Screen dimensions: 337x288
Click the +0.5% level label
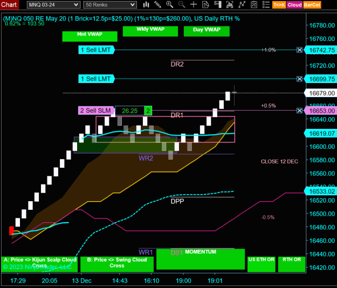[269, 106]
